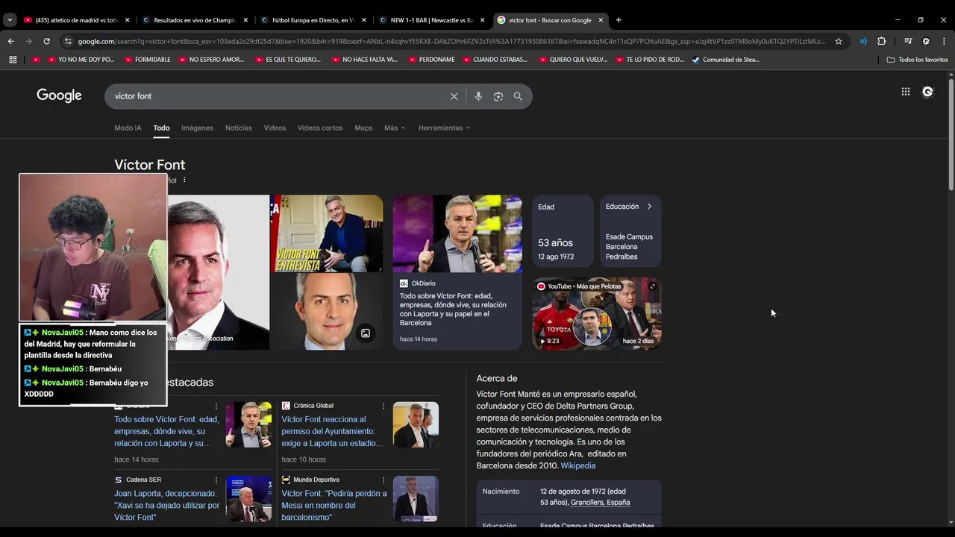955x537 pixels.
Task: Open the Todos los favoritos folder
Action: tap(917, 60)
